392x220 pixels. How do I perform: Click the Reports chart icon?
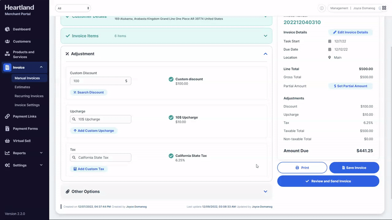click(x=7, y=153)
